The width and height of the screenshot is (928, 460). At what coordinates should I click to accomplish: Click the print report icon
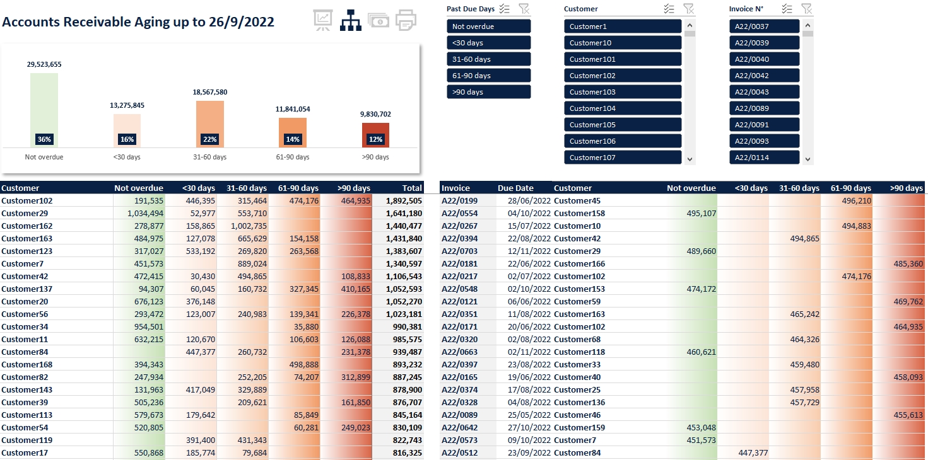point(406,20)
